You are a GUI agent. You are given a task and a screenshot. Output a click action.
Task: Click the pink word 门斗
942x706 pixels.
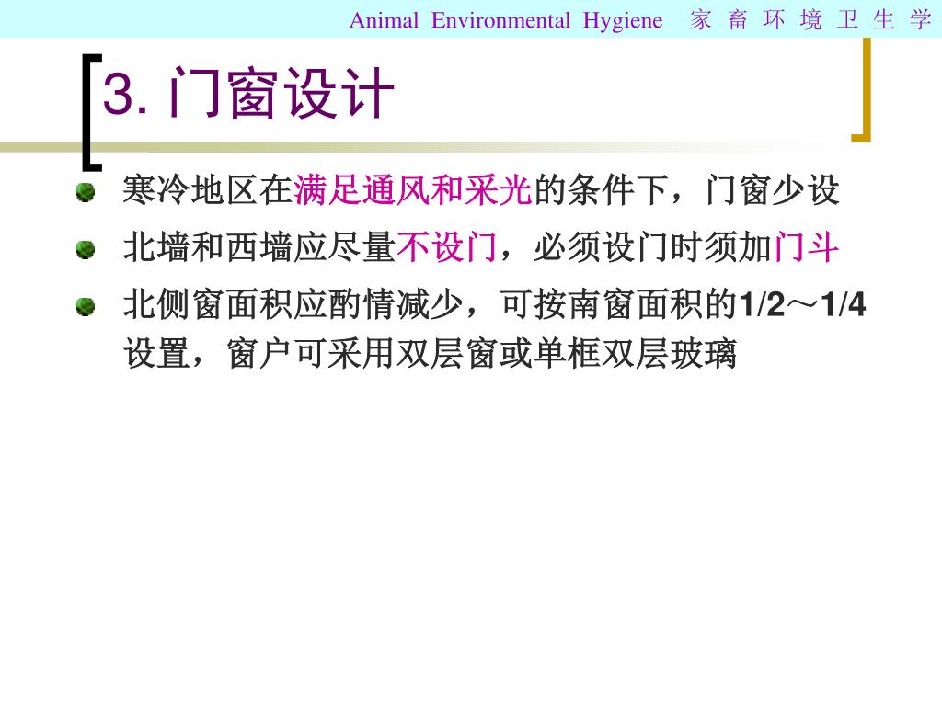[806, 246]
